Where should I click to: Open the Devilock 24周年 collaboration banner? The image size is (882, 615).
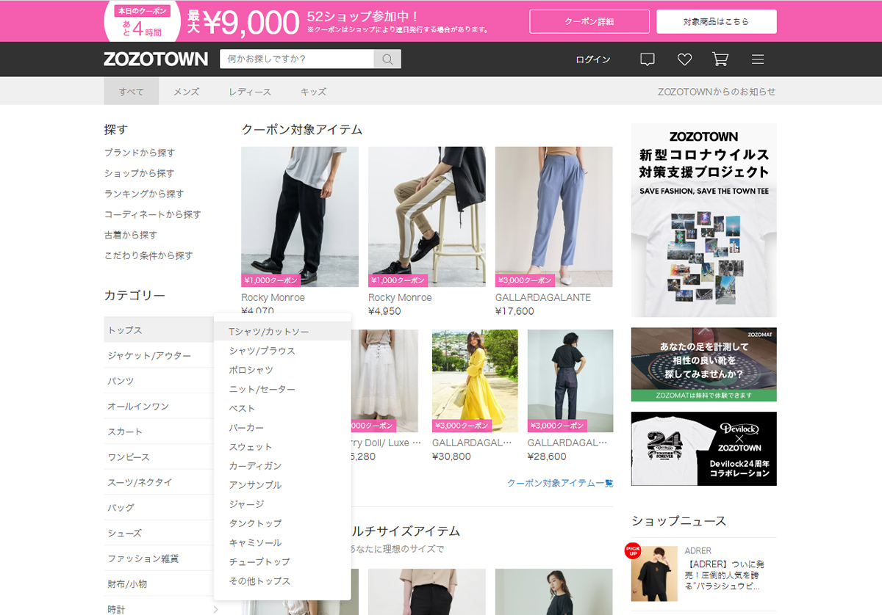(704, 448)
